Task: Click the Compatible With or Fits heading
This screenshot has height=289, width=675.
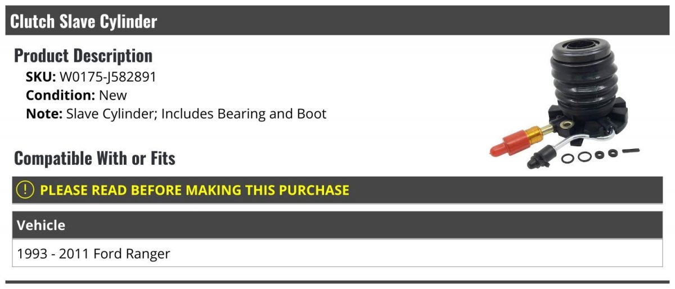Action: pos(94,159)
